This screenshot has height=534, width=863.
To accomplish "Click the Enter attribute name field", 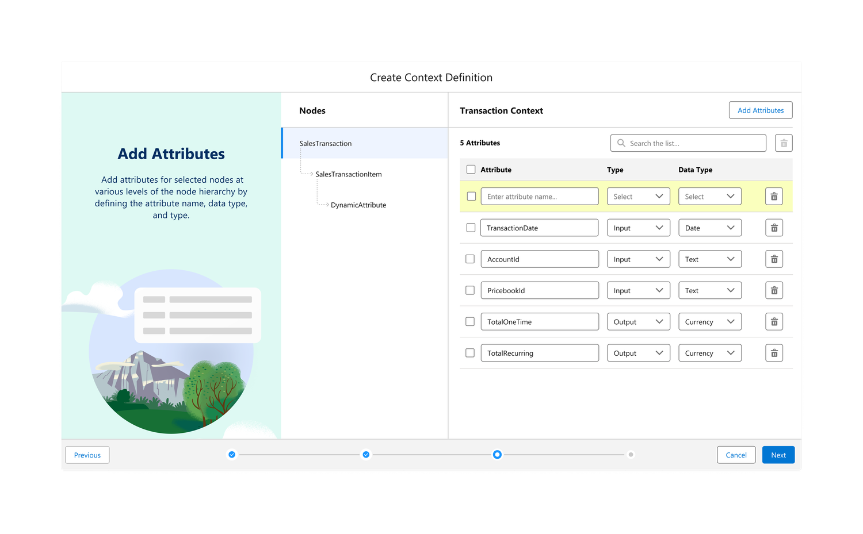I will pyautogui.click(x=540, y=197).
